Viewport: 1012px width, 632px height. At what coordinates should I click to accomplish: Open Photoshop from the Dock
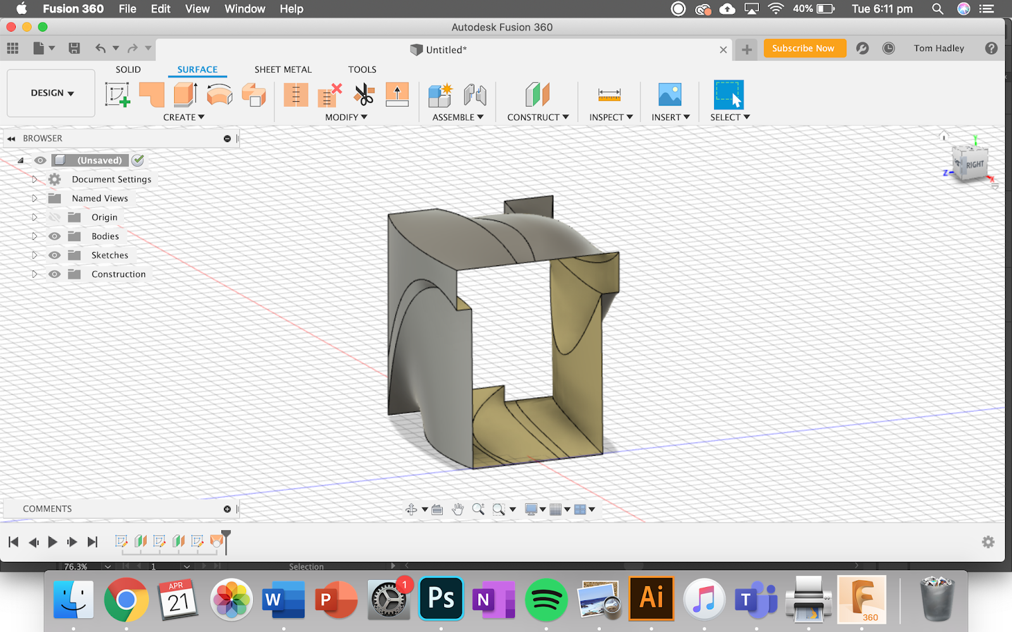(441, 598)
